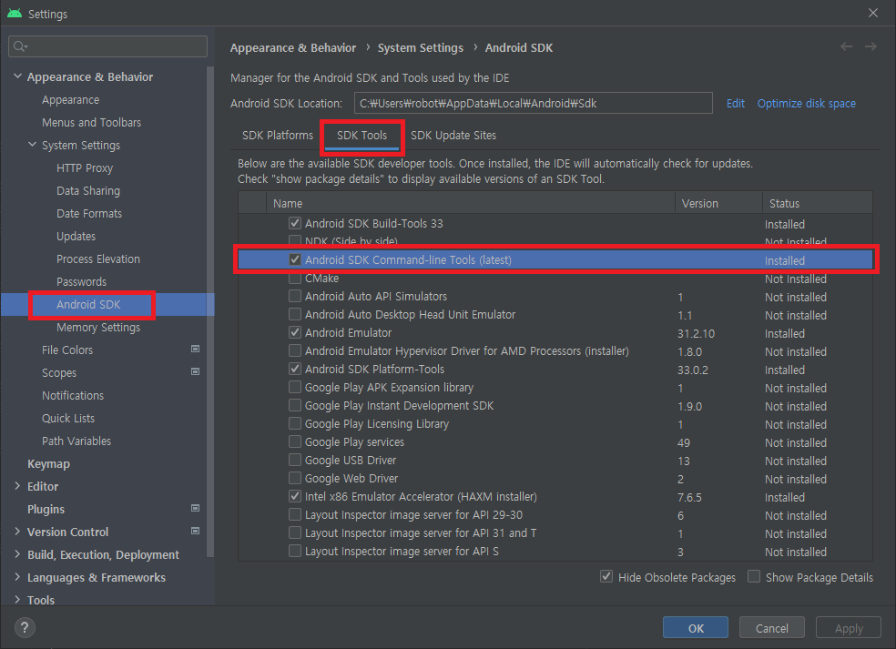896x649 pixels.
Task: Select Keymap in settings tree
Action: [48, 464]
